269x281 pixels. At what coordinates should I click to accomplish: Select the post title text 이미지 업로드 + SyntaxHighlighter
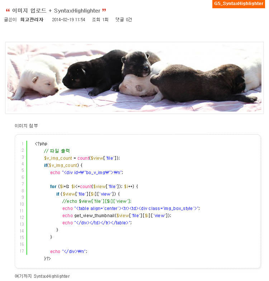(x=56, y=10)
